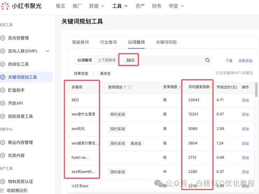This screenshot has height=194, width=259.
Task: Select the 上下游推词 mode button
Action: point(107,60)
